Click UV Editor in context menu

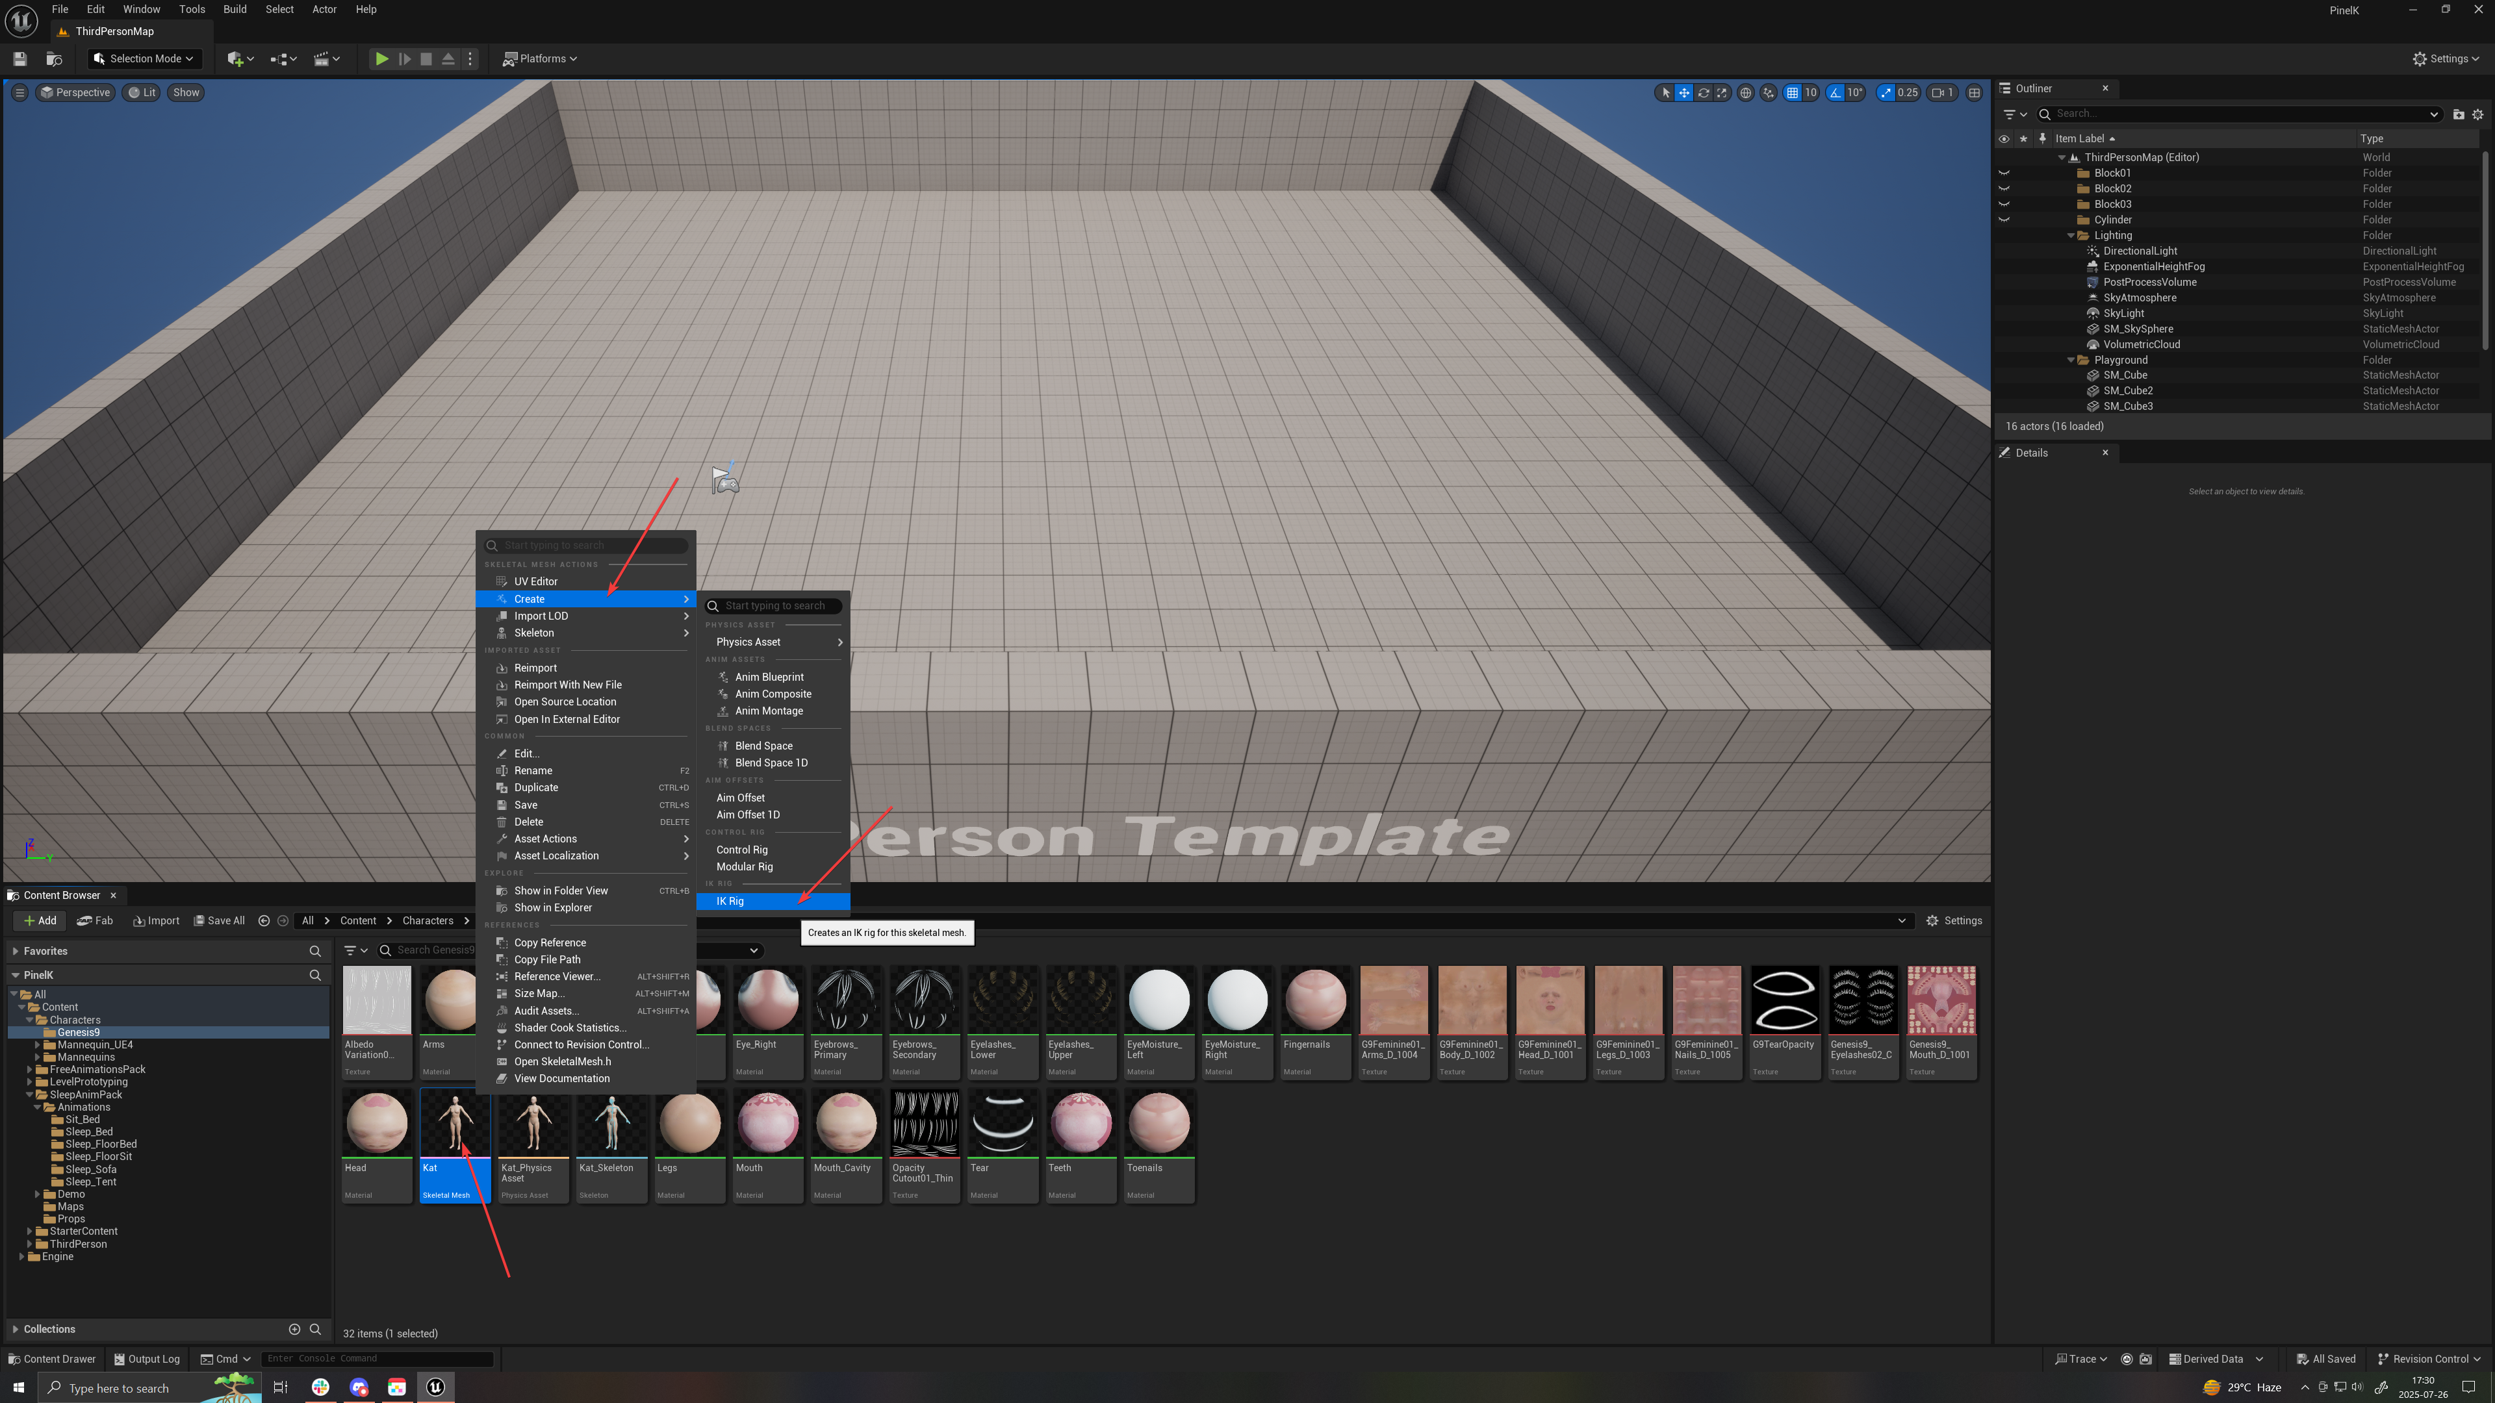(586, 582)
